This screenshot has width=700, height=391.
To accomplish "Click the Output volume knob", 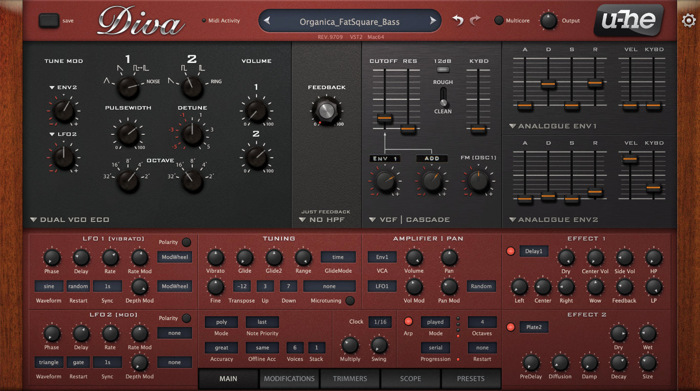I will [x=548, y=21].
